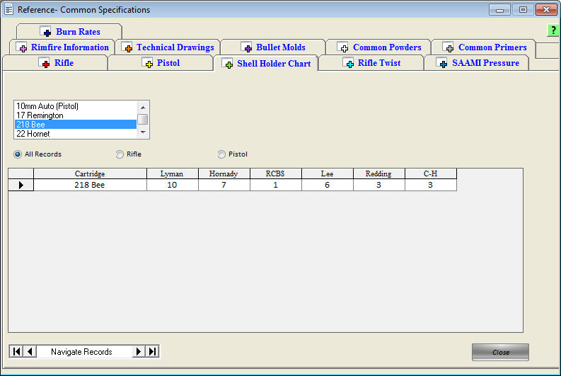
Task: Select the Rifle filter radio button
Action: tap(120, 154)
